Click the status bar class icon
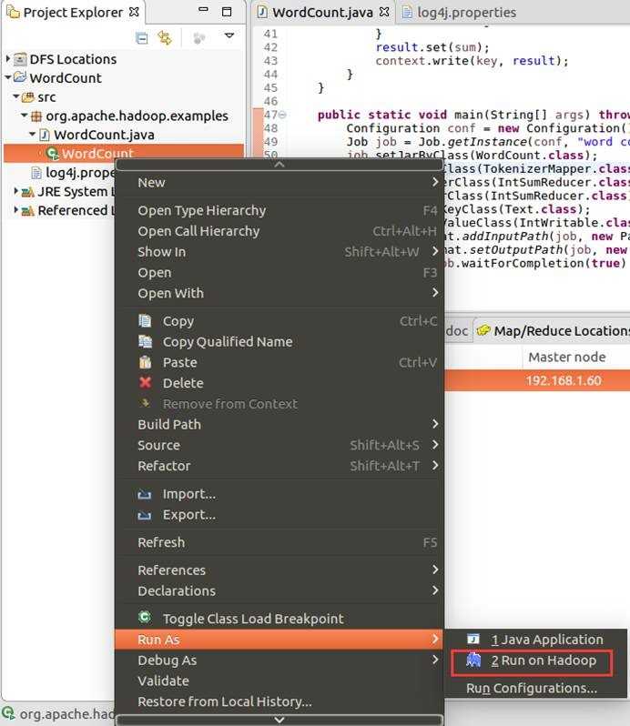 point(8,713)
